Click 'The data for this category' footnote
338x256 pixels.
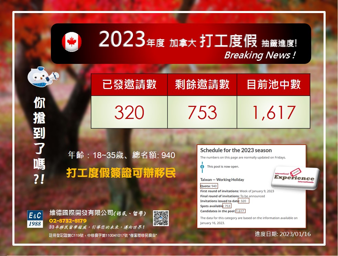[249, 220]
